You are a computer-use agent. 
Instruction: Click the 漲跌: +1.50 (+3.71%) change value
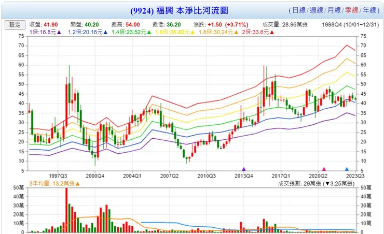tap(221, 25)
